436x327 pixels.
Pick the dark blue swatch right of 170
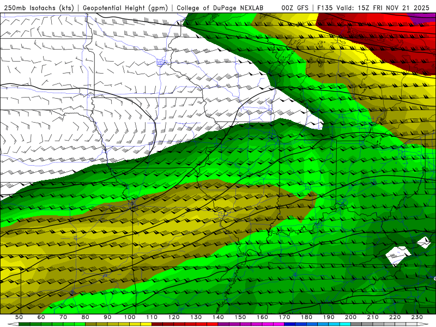tap(290, 324)
